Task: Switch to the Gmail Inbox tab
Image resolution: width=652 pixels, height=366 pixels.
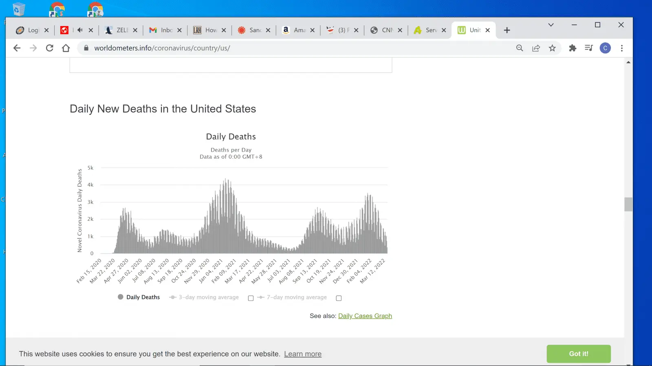Action: [163, 30]
